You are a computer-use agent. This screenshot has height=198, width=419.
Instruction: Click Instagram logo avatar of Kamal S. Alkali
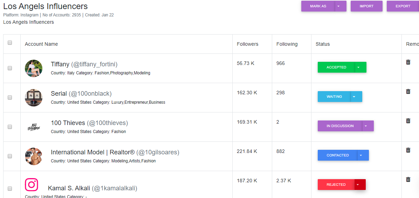[x=32, y=185]
